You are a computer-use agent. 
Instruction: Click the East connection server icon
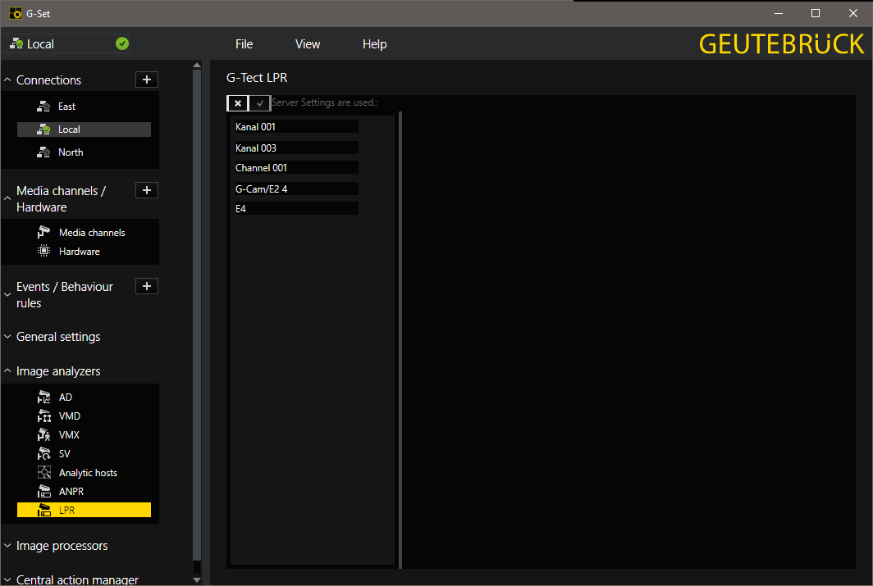(x=43, y=107)
